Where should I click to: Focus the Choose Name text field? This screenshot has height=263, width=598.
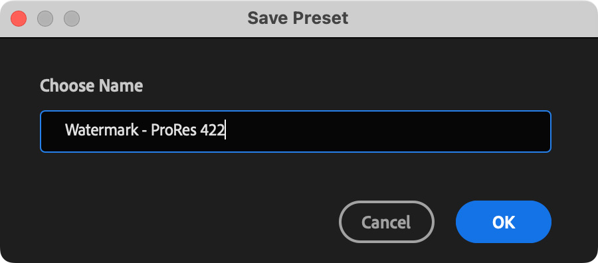tap(296, 131)
